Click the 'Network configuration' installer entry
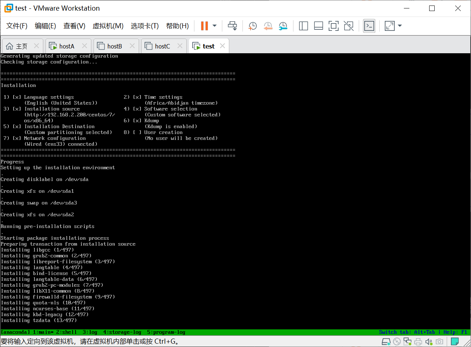 tap(55, 138)
